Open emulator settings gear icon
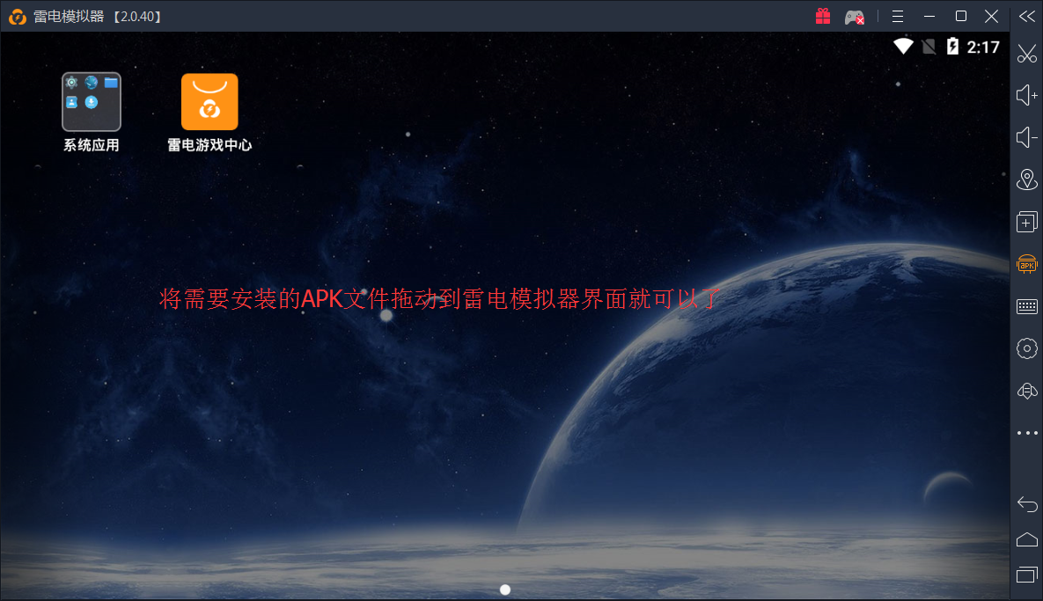Image resolution: width=1043 pixels, height=601 pixels. tap(1027, 348)
